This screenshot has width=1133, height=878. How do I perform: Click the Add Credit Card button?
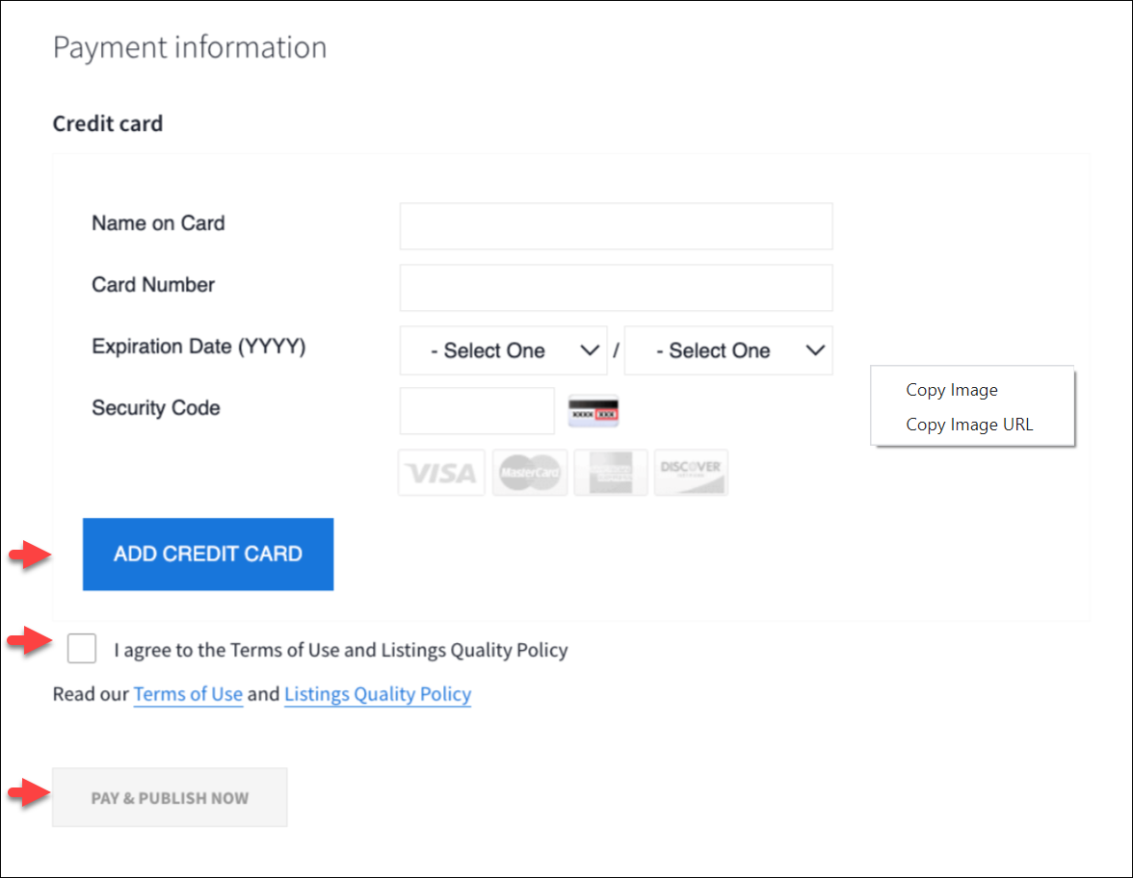(208, 555)
